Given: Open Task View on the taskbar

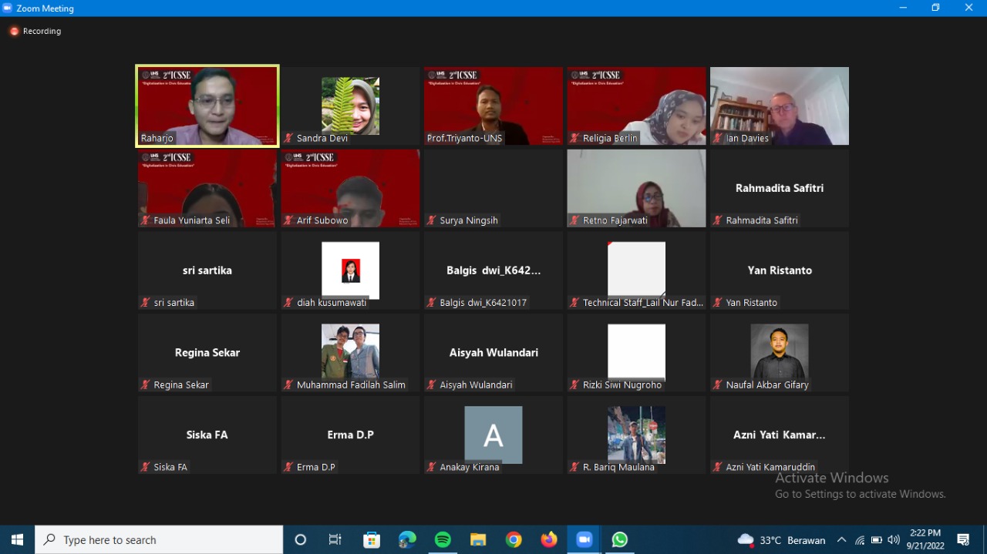Looking at the screenshot, I should 335,540.
